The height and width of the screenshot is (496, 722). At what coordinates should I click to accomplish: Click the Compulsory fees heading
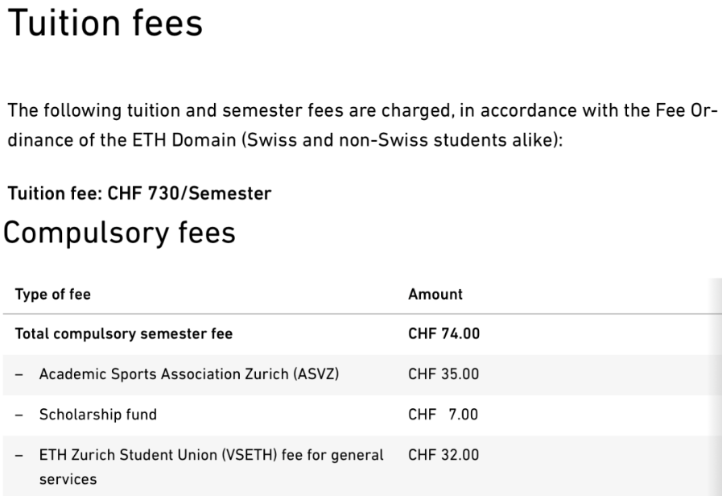pos(119,234)
